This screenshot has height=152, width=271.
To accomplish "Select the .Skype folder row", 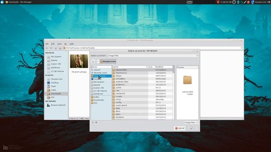I will (x=142, y=76).
